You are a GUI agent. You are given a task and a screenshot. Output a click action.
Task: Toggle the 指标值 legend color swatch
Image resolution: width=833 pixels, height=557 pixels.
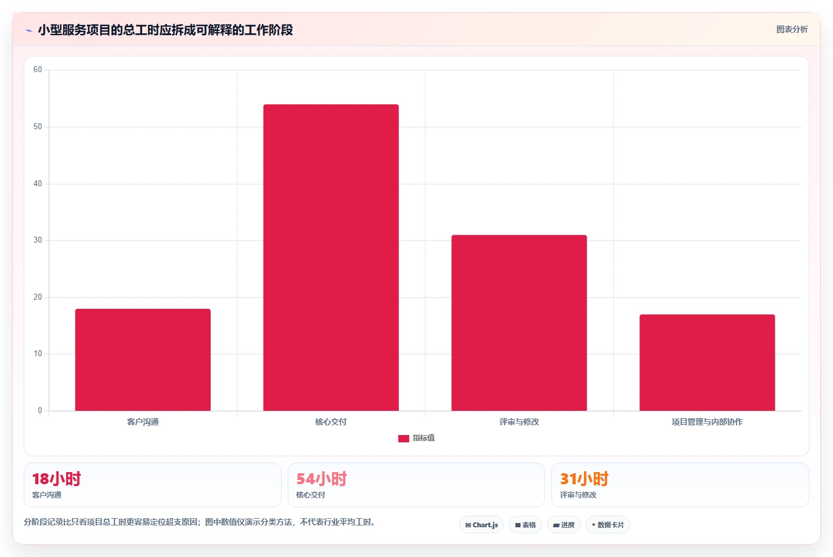pos(403,438)
